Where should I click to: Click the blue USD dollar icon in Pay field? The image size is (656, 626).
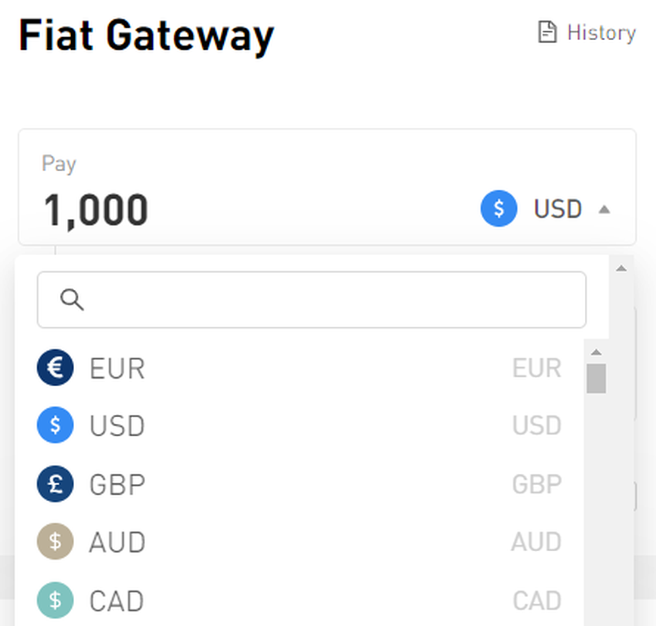click(499, 209)
